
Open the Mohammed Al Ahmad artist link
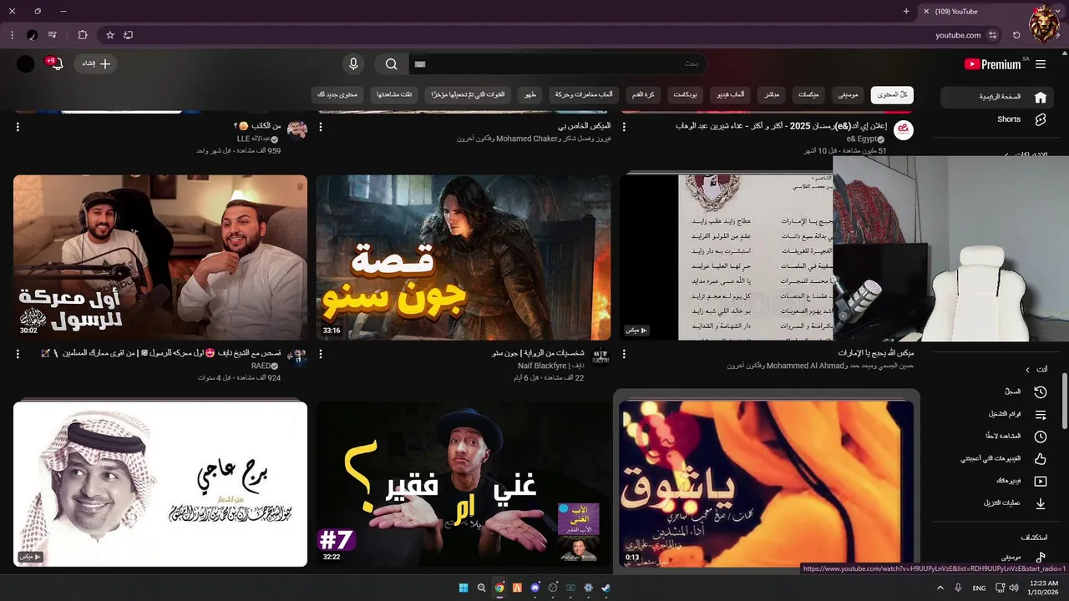point(805,366)
